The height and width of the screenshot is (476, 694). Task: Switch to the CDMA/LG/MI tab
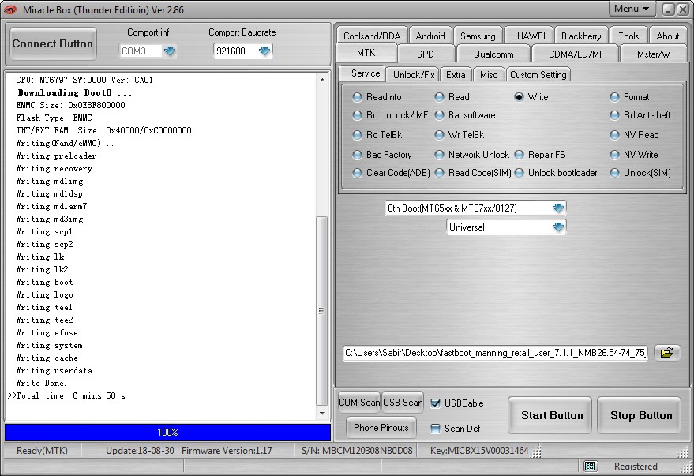(575, 54)
